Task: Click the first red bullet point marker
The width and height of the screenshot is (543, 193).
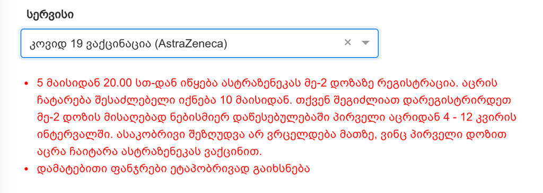Action: [26, 84]
